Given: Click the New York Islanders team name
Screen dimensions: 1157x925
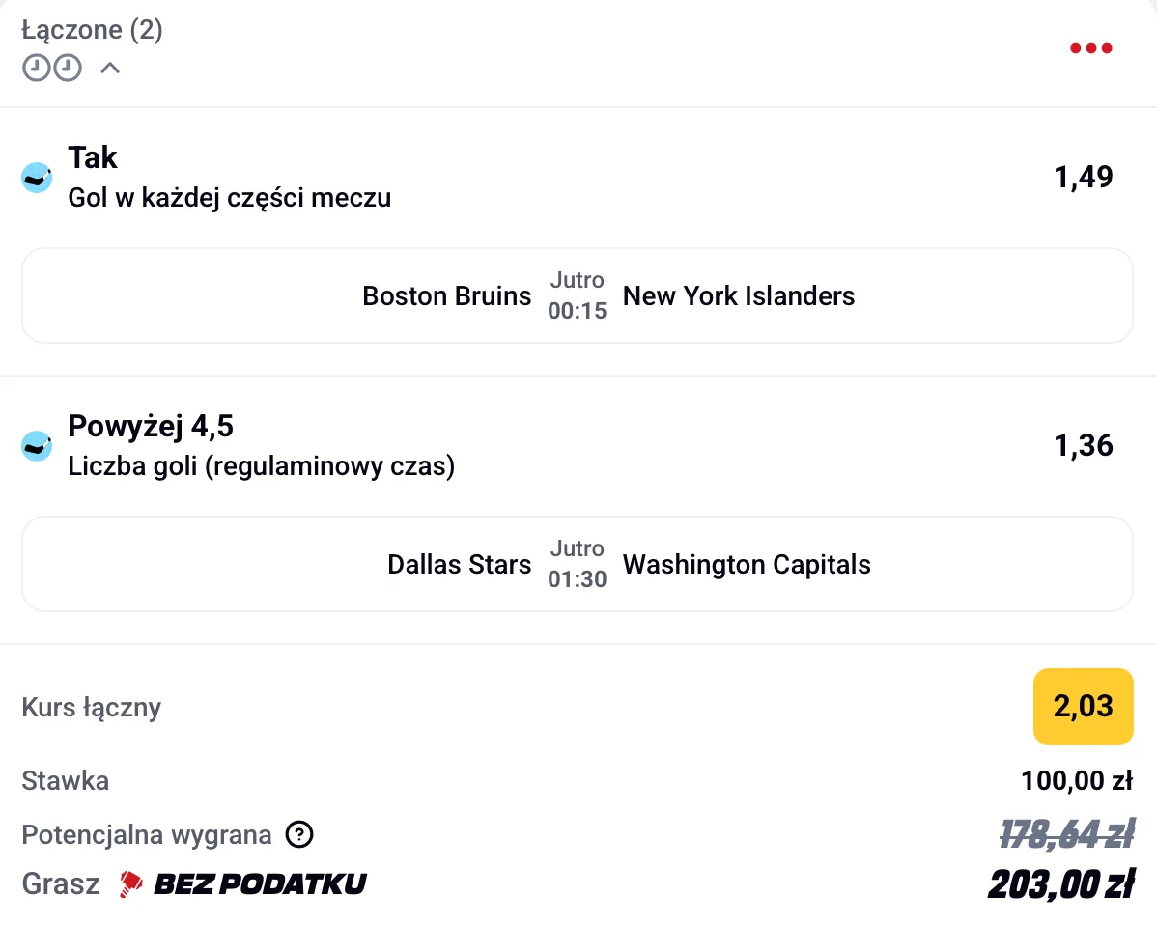Looking at the screenshot, I should pyautogui.click(x=739, y=295).
